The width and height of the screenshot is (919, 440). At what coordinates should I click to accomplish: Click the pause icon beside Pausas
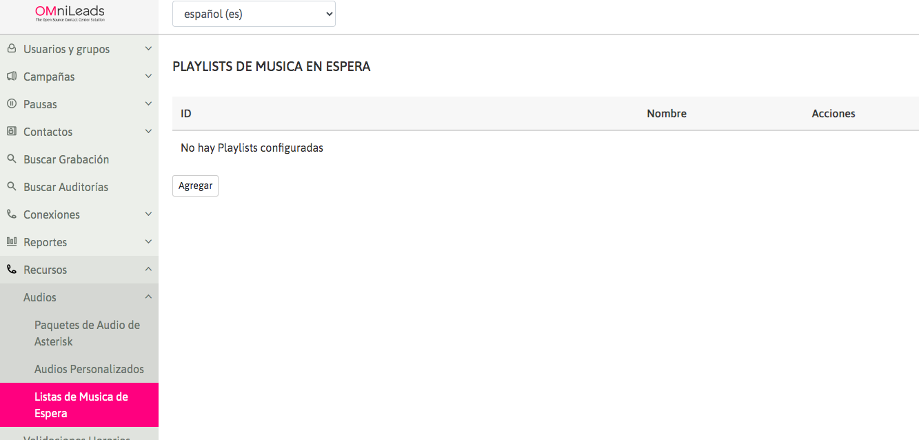click(x=12, y=104)
